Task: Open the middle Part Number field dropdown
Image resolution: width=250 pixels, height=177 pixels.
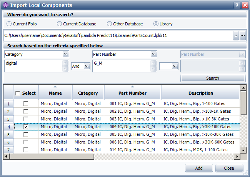Action: click(153, 55)
